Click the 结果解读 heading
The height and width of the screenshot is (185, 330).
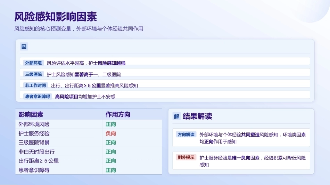(197, 116)
